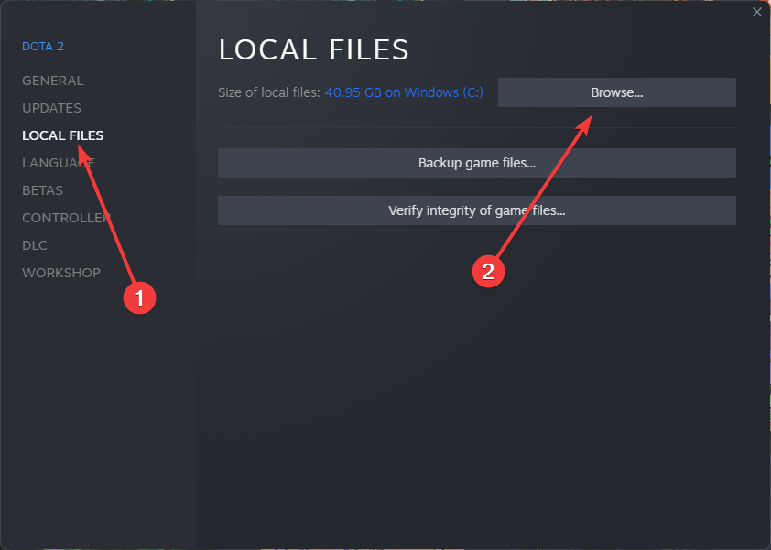This screenshot has width=771, height=550.
Task: Verify integrity of game files
Action: click(476, 210)
